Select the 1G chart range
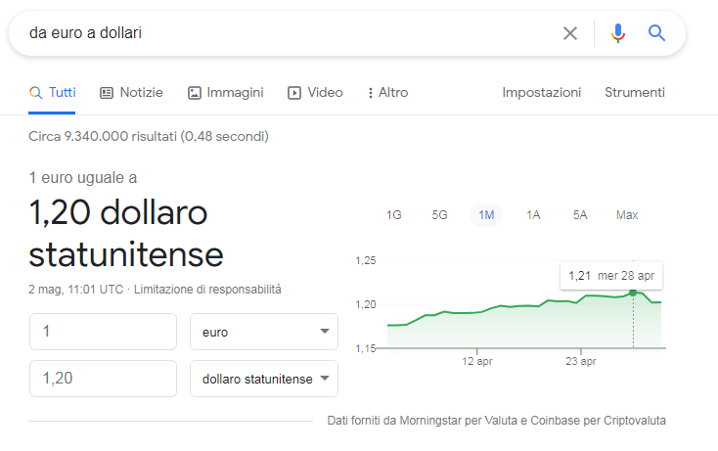Image resolution: width=718 pixels, height=451 pixels. point(394,215)
